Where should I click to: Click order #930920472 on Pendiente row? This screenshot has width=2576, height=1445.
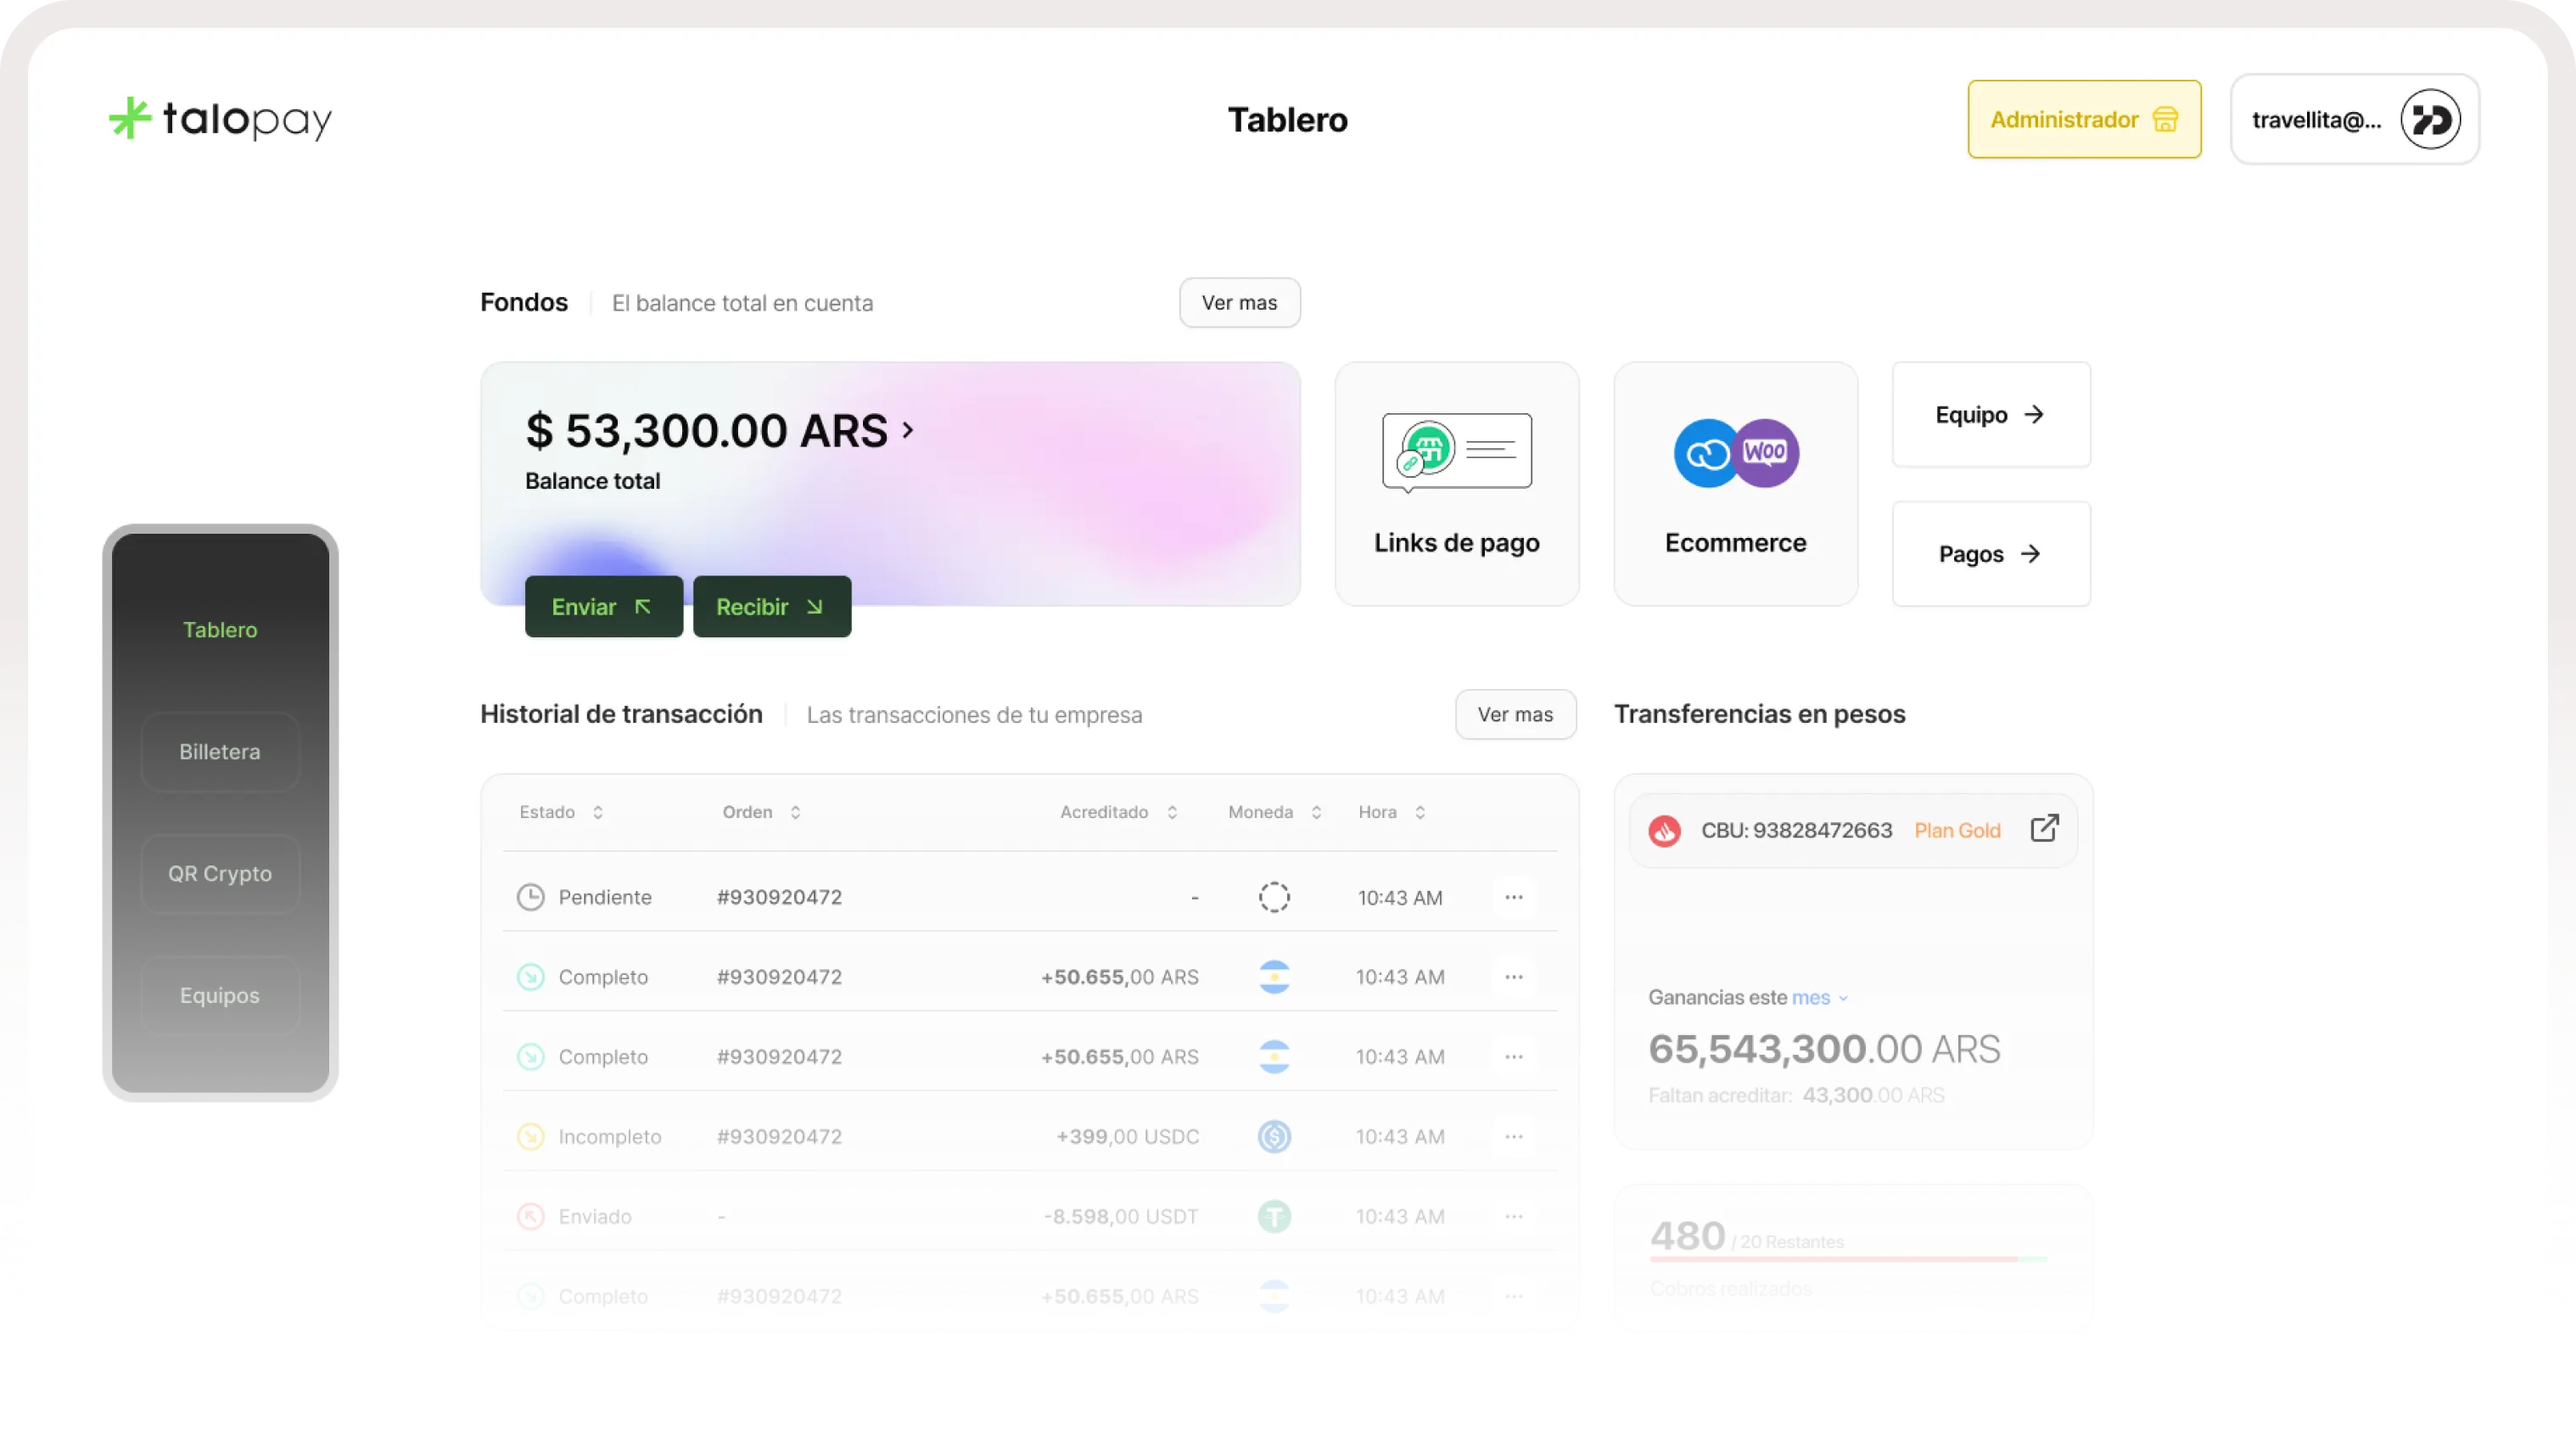[779, 897]
